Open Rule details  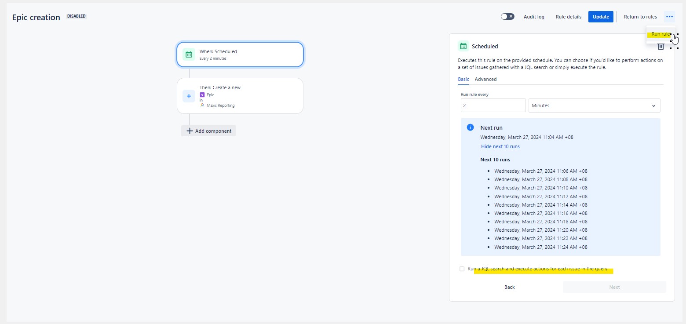tap(569, 17)
